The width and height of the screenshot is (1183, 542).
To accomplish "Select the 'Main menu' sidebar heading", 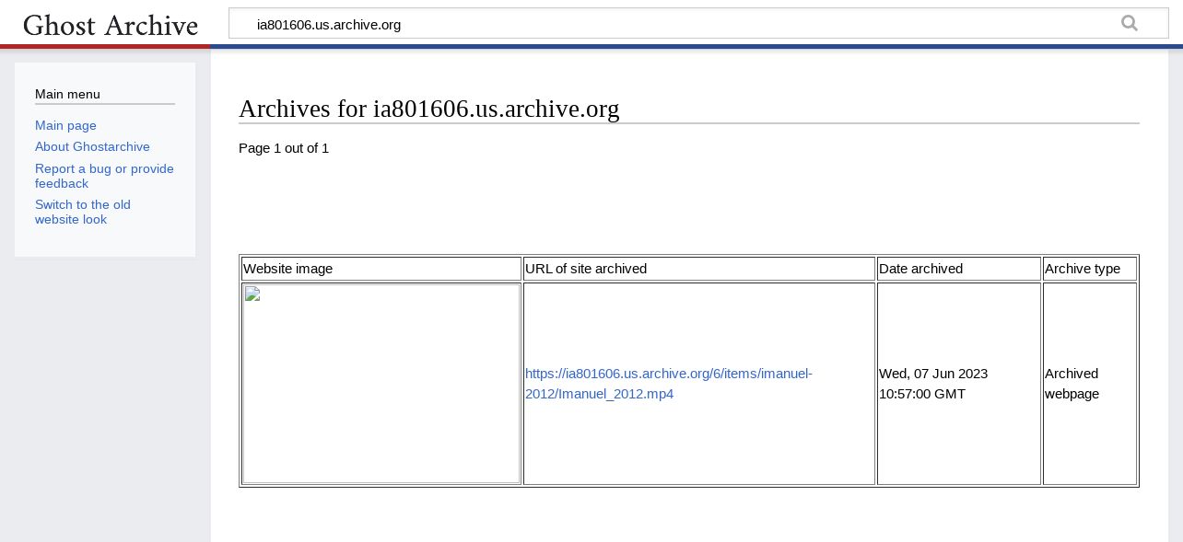I will click(x=67, y=94).
